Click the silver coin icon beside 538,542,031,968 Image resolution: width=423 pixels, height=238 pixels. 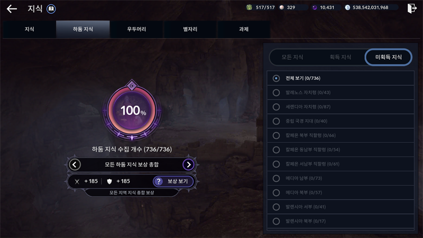coord(347,7)
